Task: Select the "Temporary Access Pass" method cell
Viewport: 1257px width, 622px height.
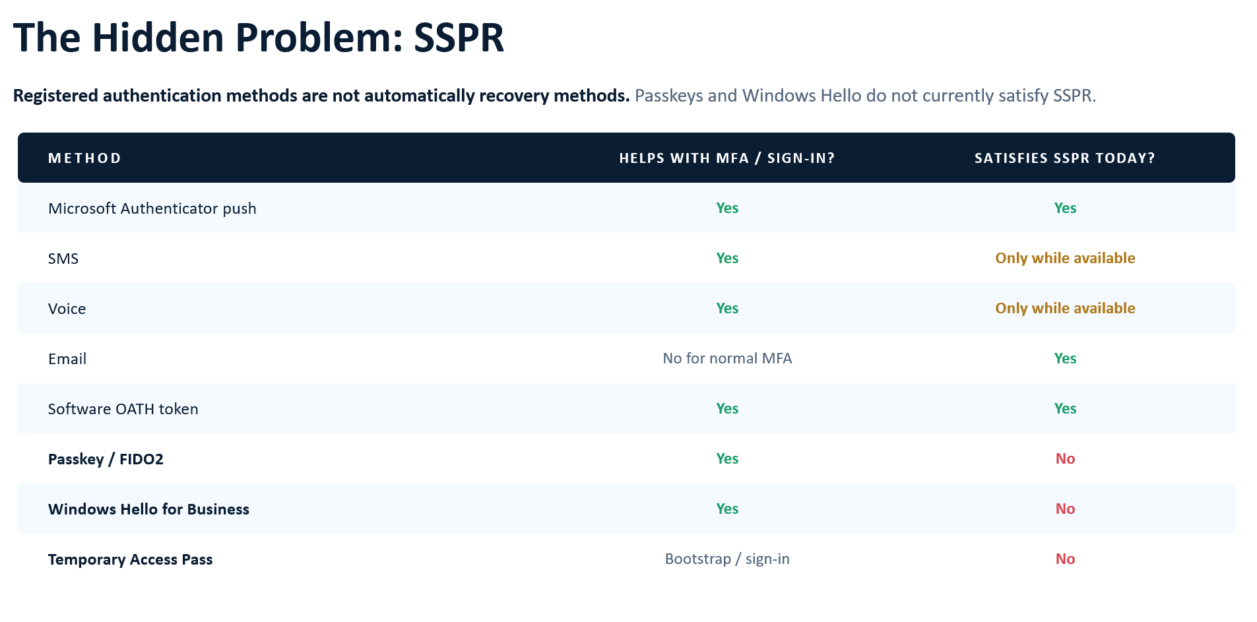Action: click(130, 559)
